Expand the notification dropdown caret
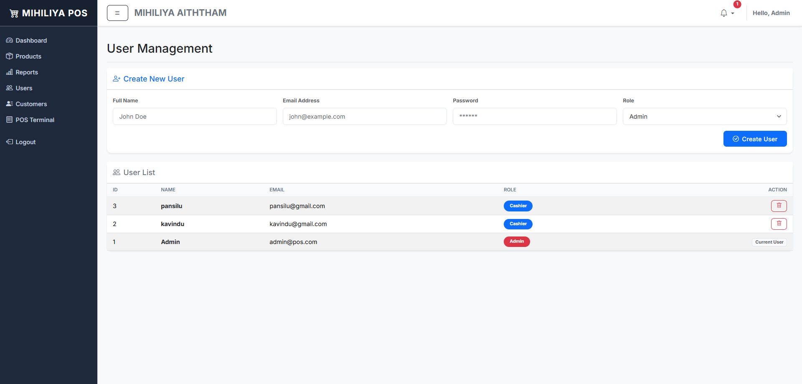Image resolution: width=802 pixels, height=384 pixels. click(x=733, y=13)
